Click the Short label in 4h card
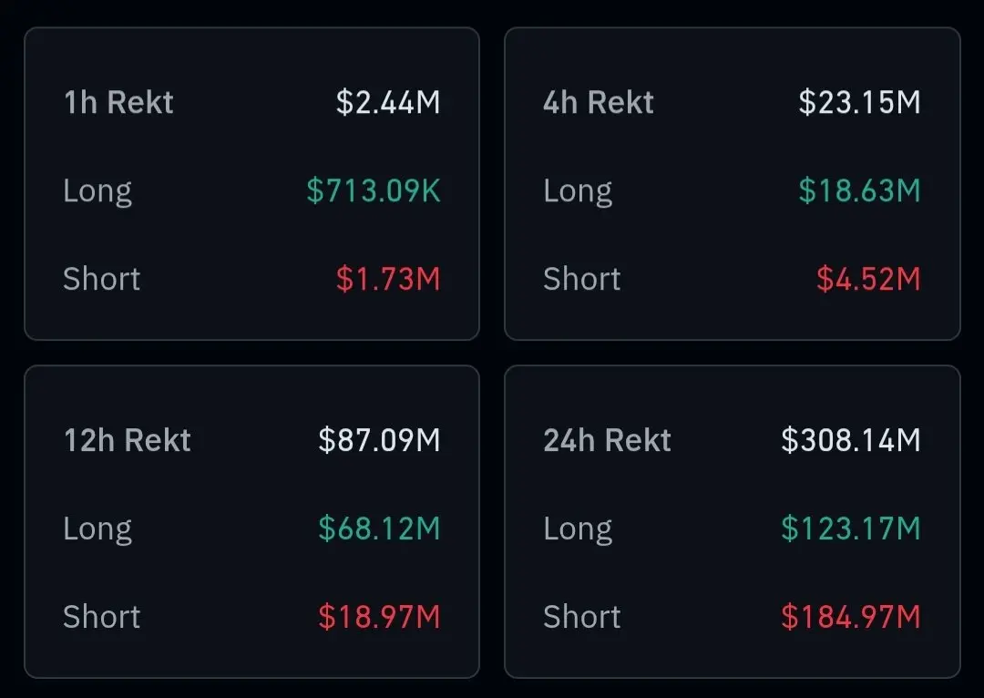 click(582, 280)
